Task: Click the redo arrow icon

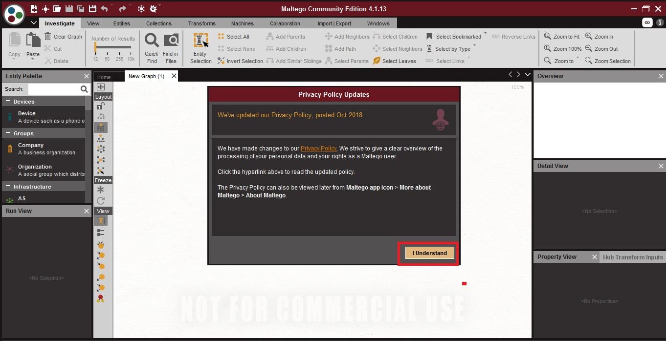Action: [122, 9]
